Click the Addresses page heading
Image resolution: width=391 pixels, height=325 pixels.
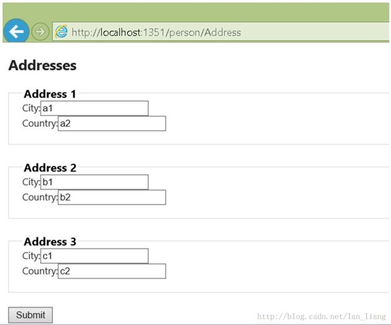42,66
